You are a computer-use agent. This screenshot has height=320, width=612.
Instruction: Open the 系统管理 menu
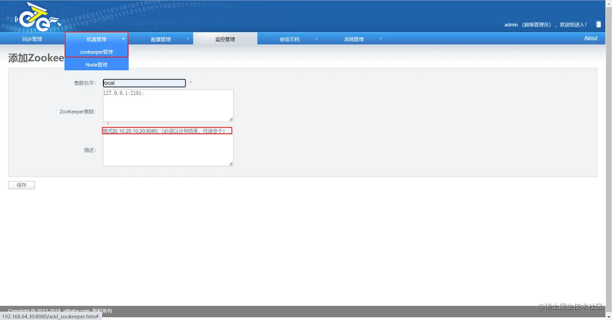[x=354, y=39]
